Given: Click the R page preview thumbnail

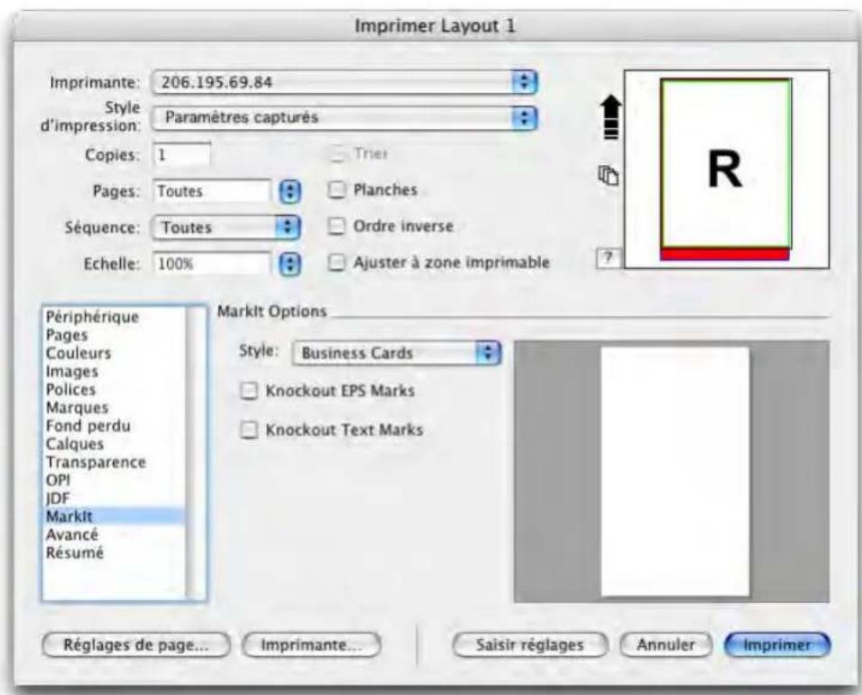Looking at the screenshot, I should click(726, 170).
